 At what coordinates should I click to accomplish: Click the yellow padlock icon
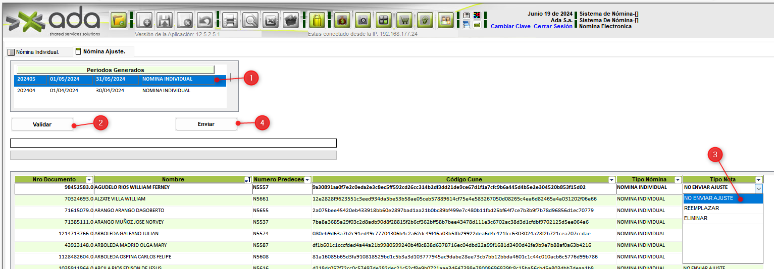pyautogui.click(x=317, y=21)
